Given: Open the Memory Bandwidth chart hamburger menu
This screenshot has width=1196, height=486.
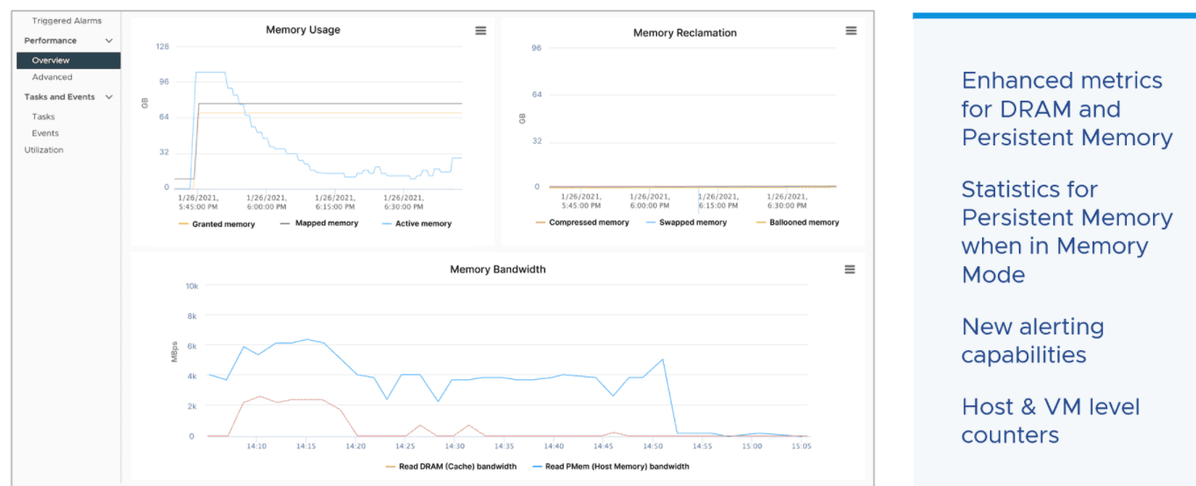Looking at the screenshot, I should coord(850,270).
